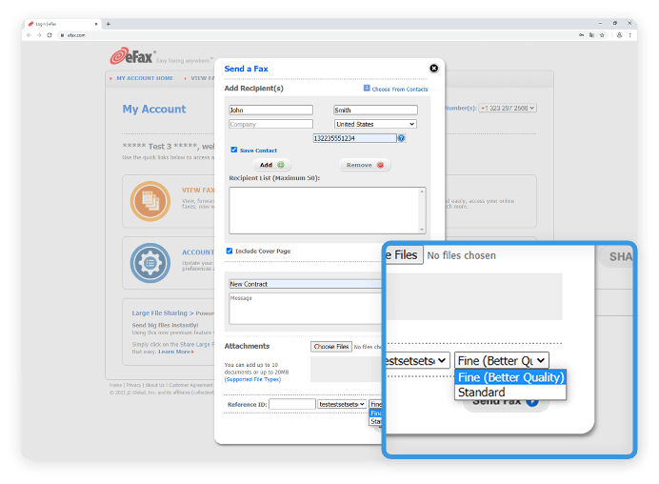Open the My Account Home menu

[x=145, y=78]
